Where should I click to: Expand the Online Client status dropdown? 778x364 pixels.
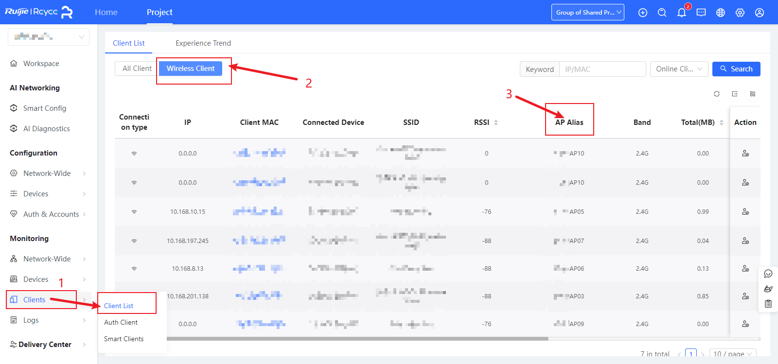pos(679,69)
